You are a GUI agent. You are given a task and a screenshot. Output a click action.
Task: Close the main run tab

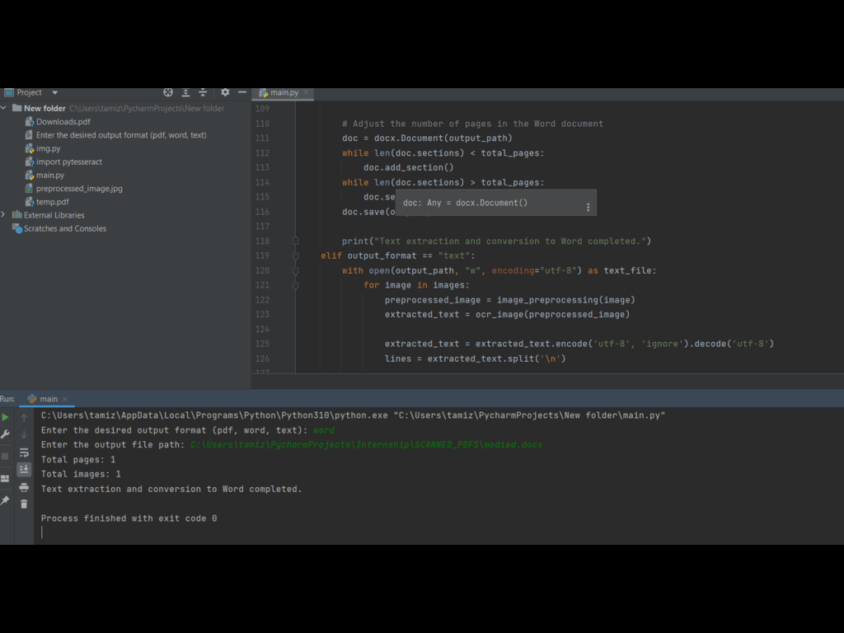pyautogui.click(x=65, y=399)
